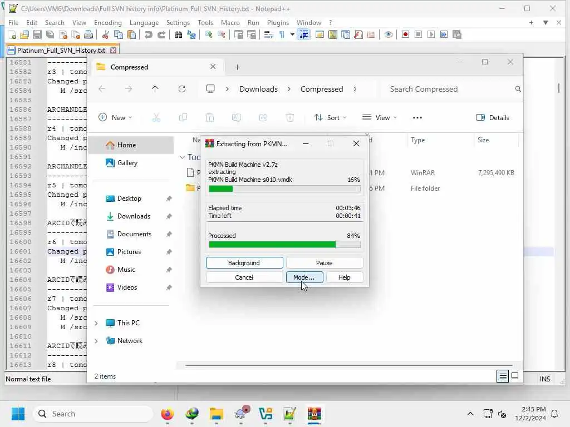This screenshot has width=570, height=427.
Task: Click the Zoom Out icon in Notepad++
Action: point(221,35)
